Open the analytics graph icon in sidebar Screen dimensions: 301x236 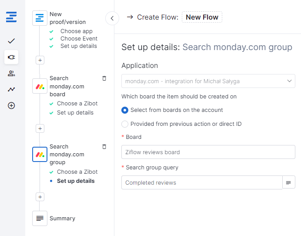pos(11,89)
